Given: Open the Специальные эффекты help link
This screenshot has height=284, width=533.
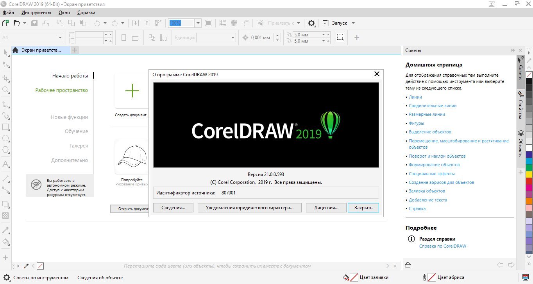Looking at the screenshot, I should [x=431, y=174].
